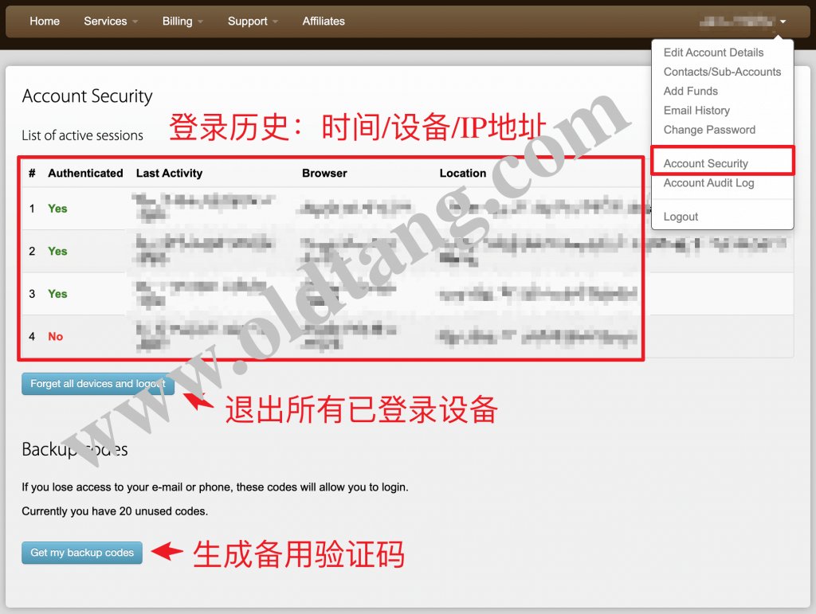The image size is (816, 614).
Task: Open Account Audit Log entry
Action: click(x=708, y=183)
